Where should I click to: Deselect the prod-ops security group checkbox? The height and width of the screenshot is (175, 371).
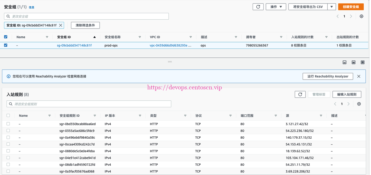coord(5,45)
